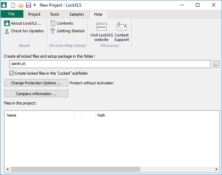Screen dimensions: 222x175
Task: Minimize the LockXLS window
Action: (x=182, y=5)
